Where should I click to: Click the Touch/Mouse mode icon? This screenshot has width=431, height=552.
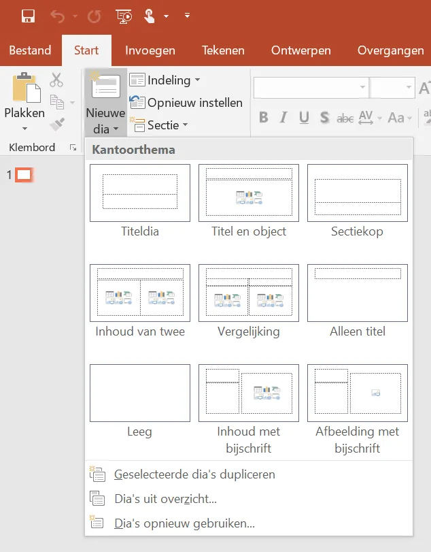click(x=150, y=16)
